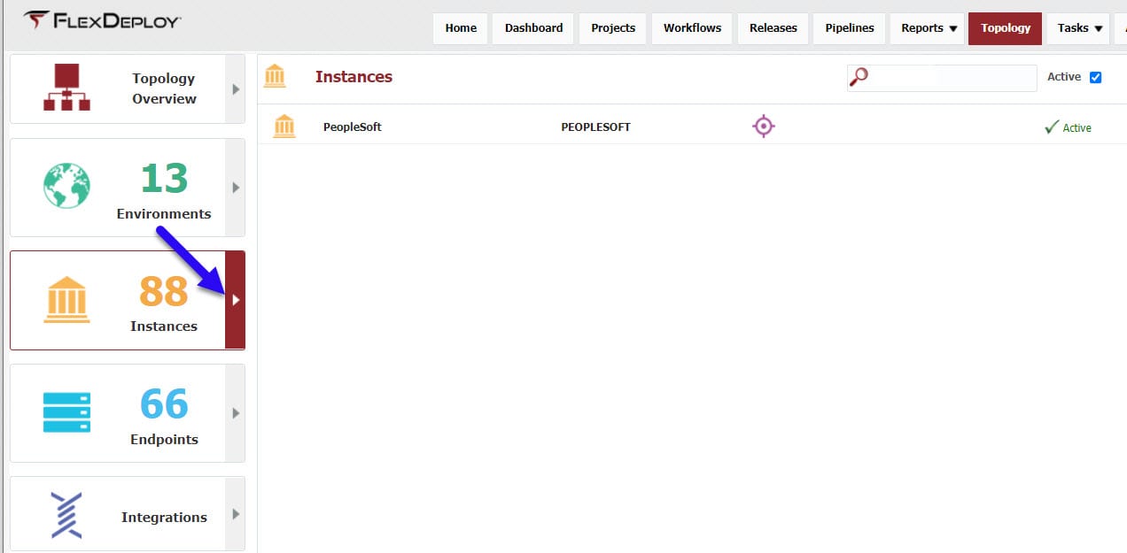Screen dimensions: 1127x553
Task: Click the Environments label text
Action: coord(164,213)
